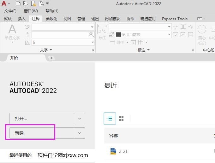215x163 pixels.
Task: Click the quick dimension icon
Action: coord(133,42)
